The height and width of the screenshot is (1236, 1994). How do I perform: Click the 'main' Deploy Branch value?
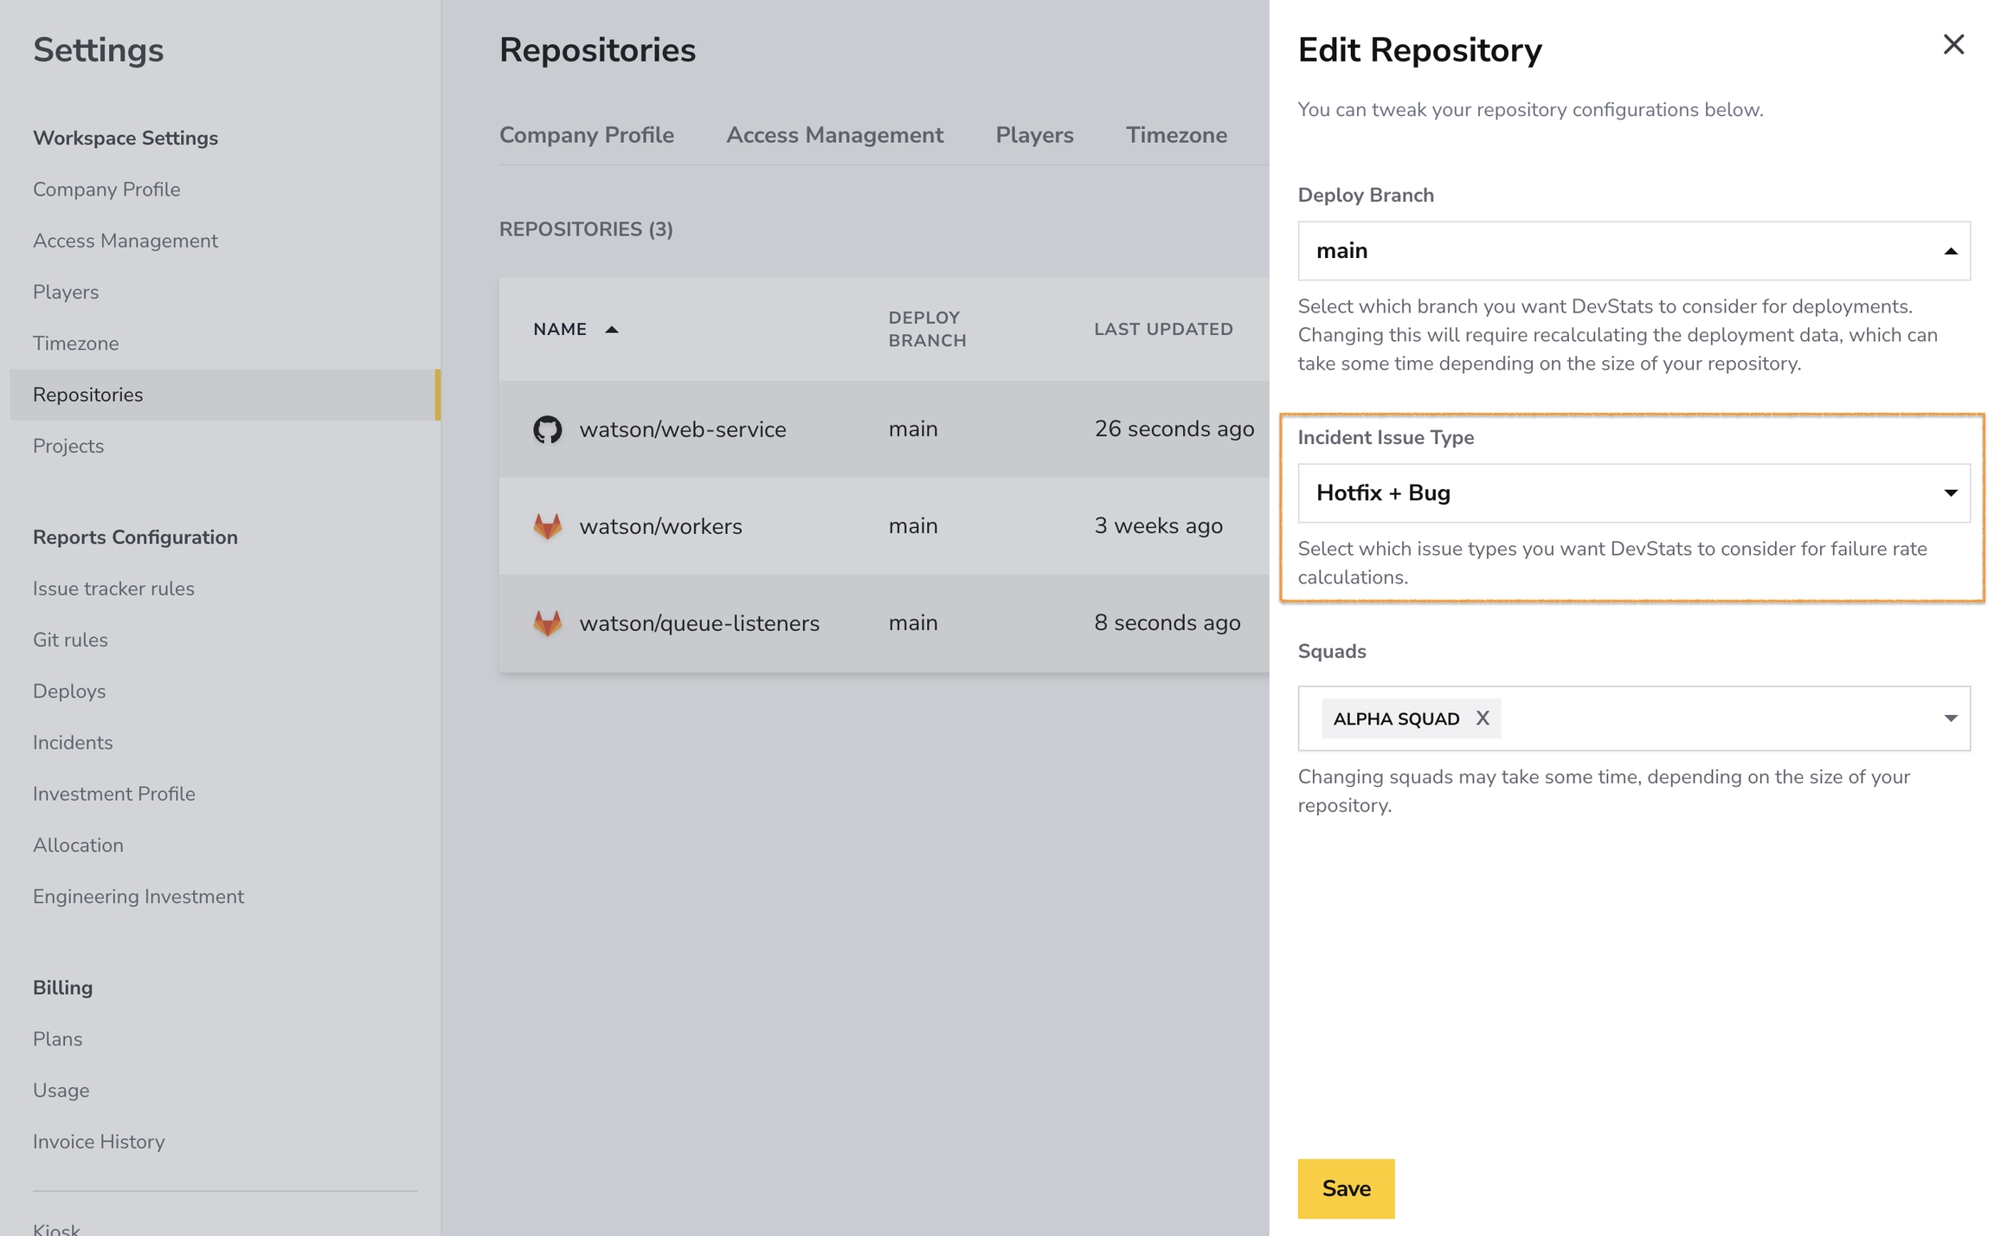1341,251
